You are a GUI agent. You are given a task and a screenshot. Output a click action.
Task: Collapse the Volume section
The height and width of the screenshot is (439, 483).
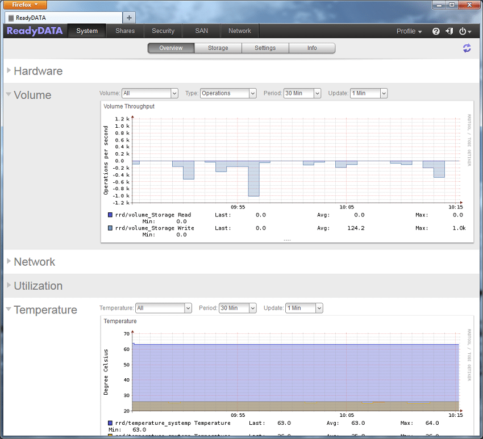9,94
